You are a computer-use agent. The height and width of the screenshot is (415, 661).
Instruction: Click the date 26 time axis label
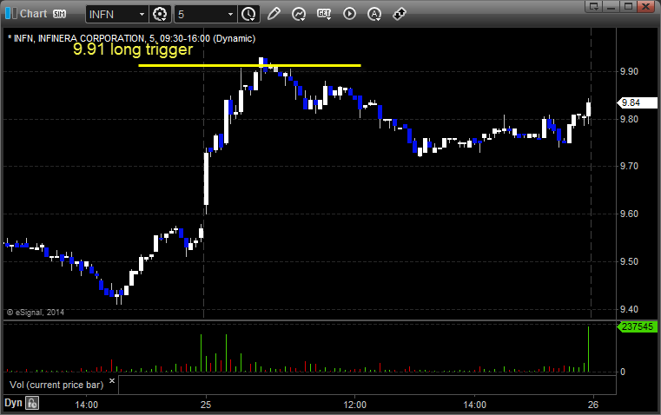click(x=593, y=405)
